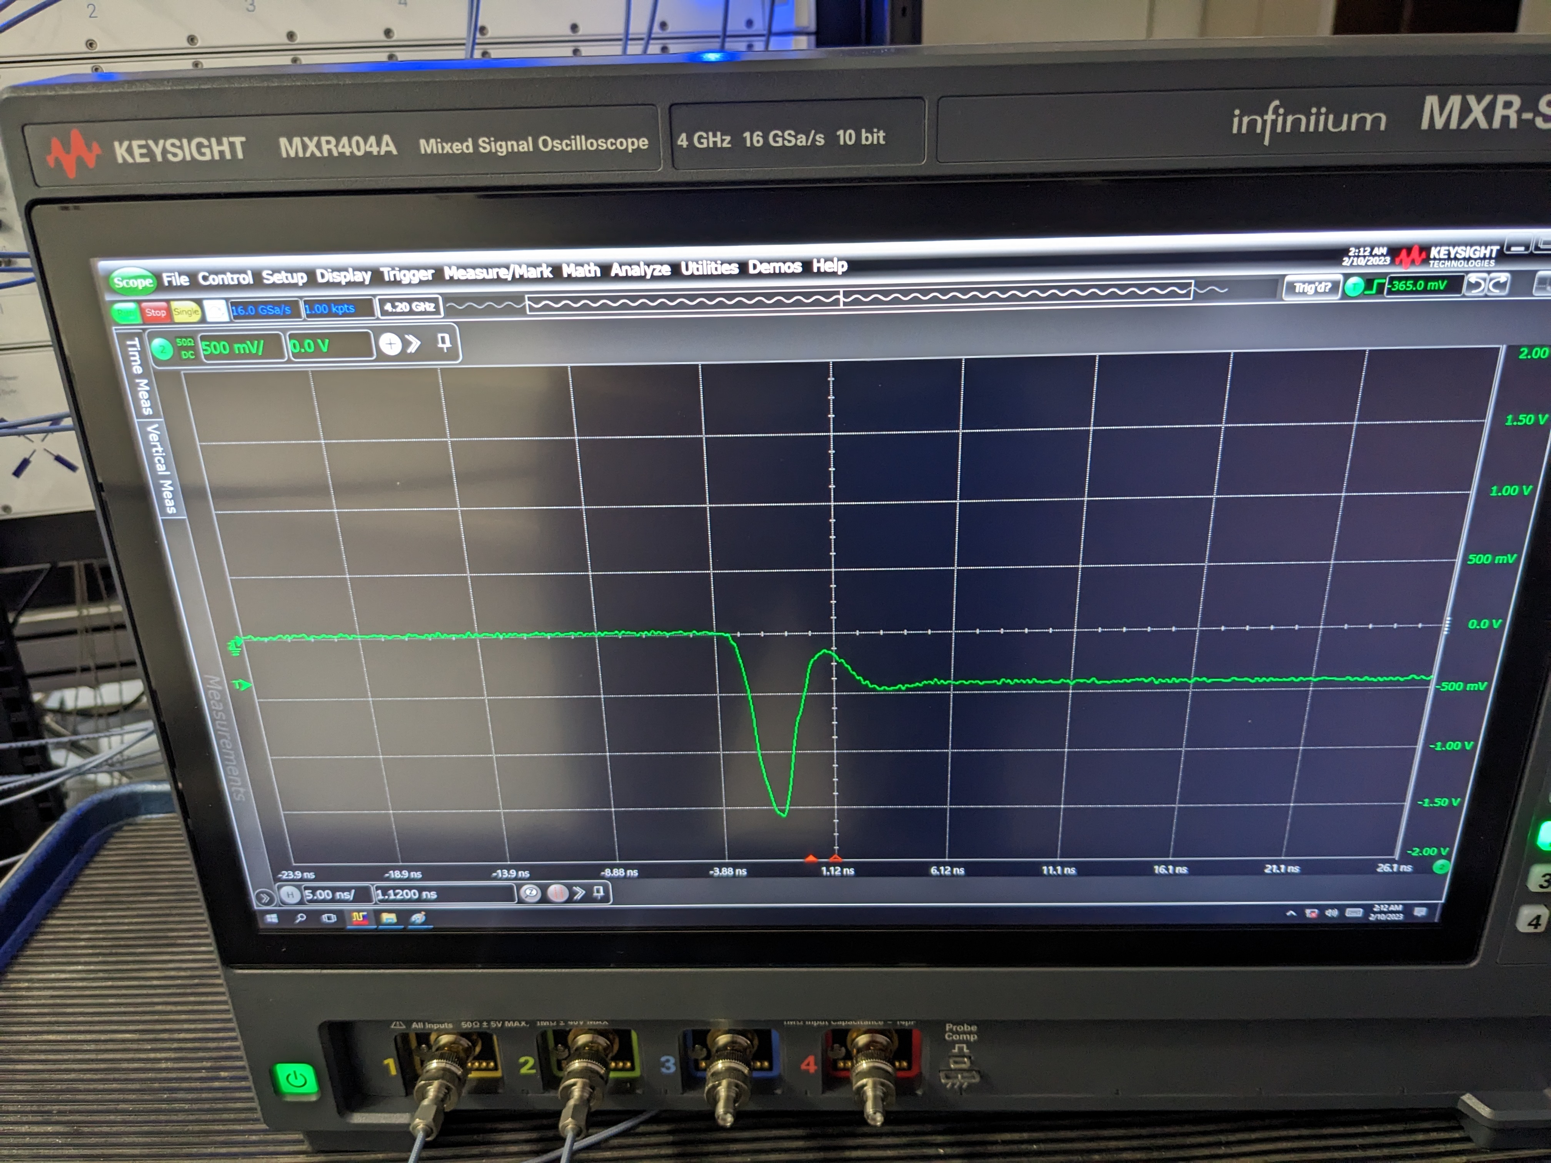Image resolution: width=1551 pixels, height=1163 pixels.
Task: Click the redo arrow icon
Action: point(1498,284)
